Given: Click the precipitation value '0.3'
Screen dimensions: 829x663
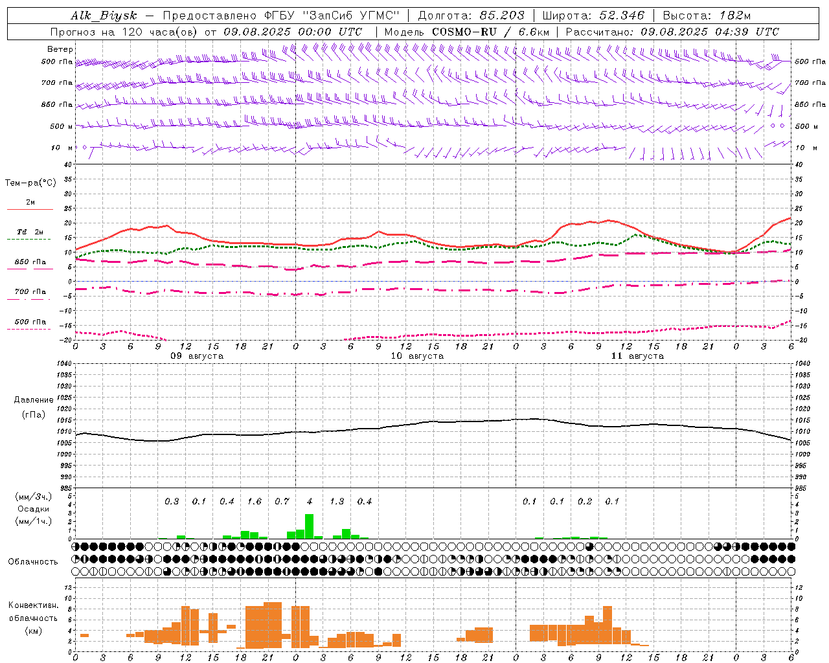Looking at the screenshot, I should pos(172,502).
